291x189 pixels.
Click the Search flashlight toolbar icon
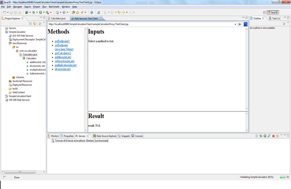[x=82, y=12]
